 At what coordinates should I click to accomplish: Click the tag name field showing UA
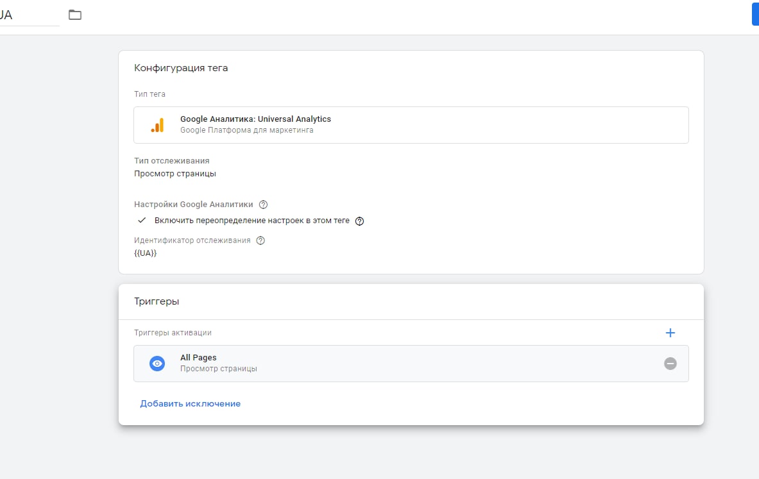point(29,15)
